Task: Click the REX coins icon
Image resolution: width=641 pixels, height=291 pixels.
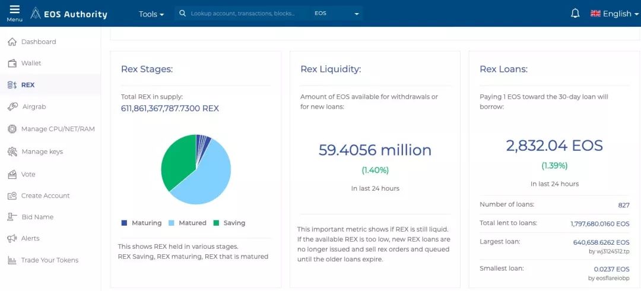Action: tap(12, 85)
